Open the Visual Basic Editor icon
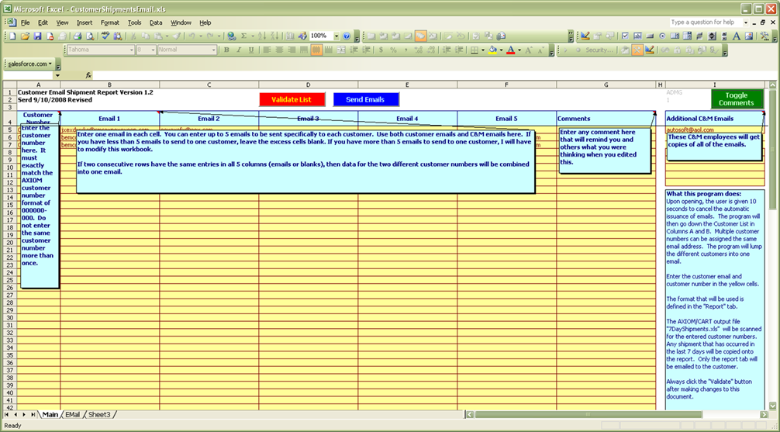780x432 pixels. 625,50
